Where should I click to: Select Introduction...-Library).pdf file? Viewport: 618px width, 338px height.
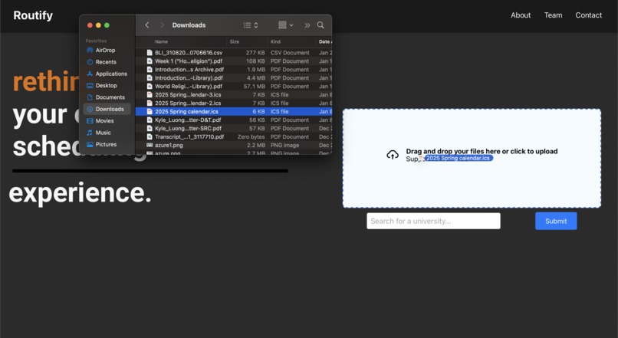234,78
